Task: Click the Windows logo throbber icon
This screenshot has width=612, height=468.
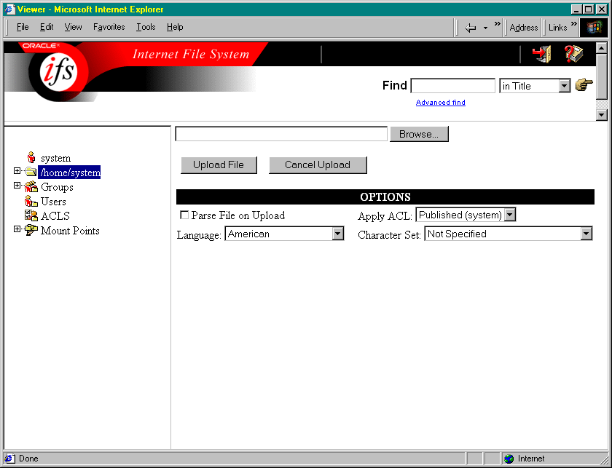Action: 594,28
